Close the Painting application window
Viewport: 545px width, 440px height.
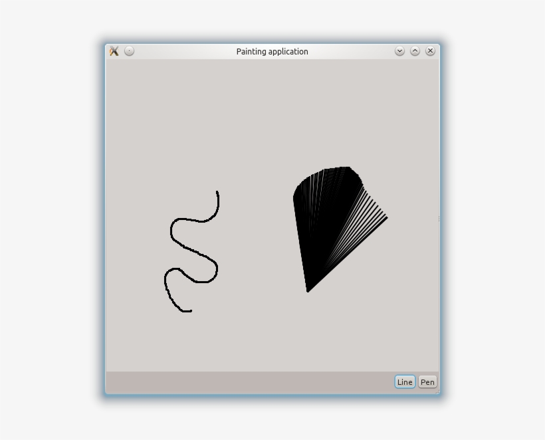[430, 51]
